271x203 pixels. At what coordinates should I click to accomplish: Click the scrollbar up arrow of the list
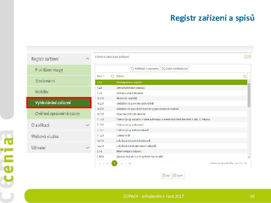[x=249, y=81]
